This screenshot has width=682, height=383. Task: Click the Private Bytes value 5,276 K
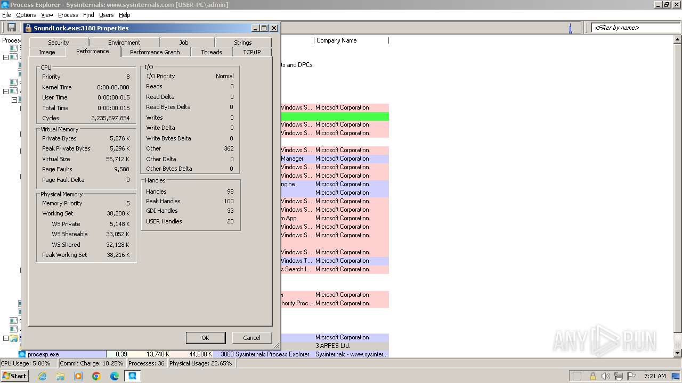[120, 138]
